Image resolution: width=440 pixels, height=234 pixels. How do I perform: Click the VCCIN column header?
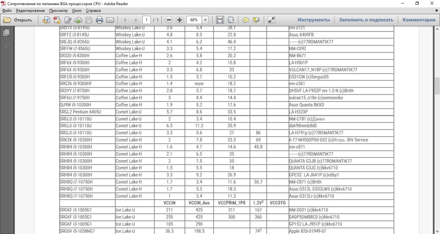tap(169, 203)
